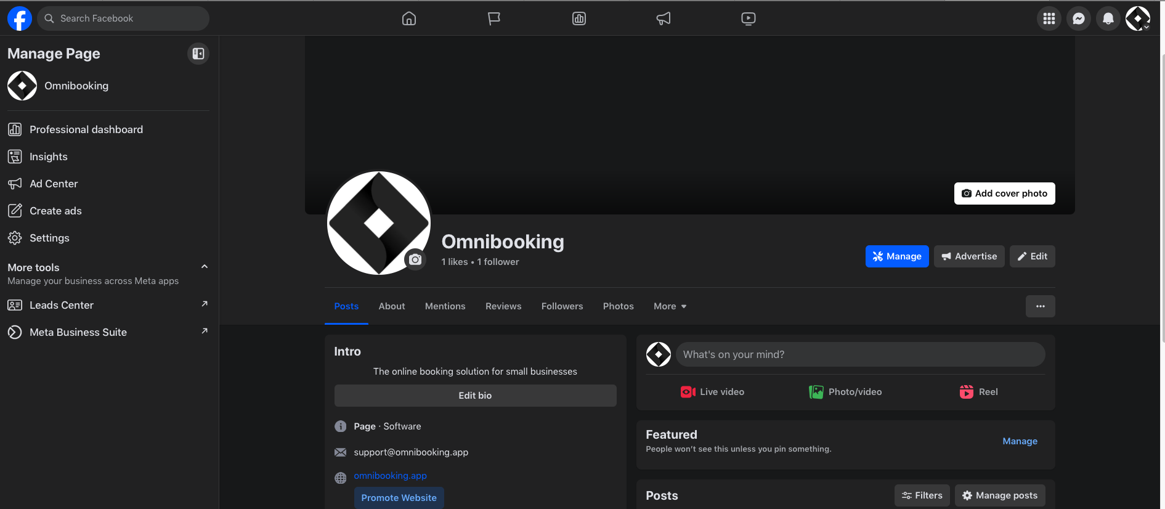
Task: Click the 1 follower text
Action: 498,262
